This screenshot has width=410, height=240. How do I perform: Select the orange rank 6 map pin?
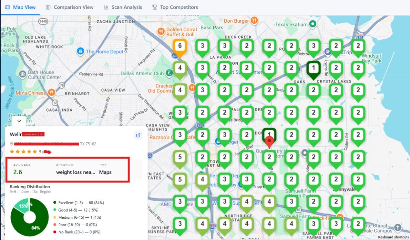[x=180, y=48]
